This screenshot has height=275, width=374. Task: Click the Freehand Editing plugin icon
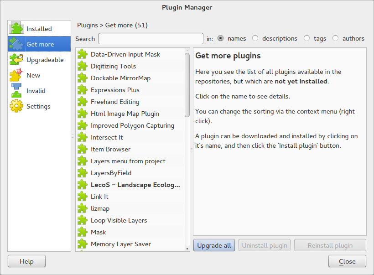tap(83, 102)
